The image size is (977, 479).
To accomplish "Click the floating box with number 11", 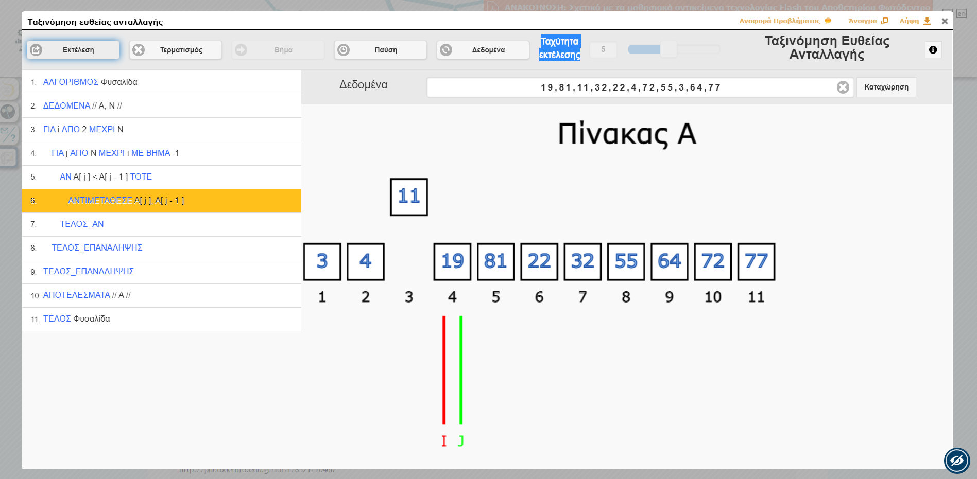I will coord(409,197).
